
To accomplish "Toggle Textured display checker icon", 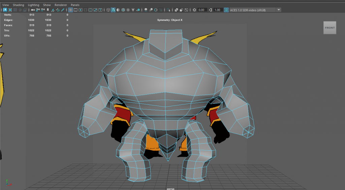I will click(128, 10).
